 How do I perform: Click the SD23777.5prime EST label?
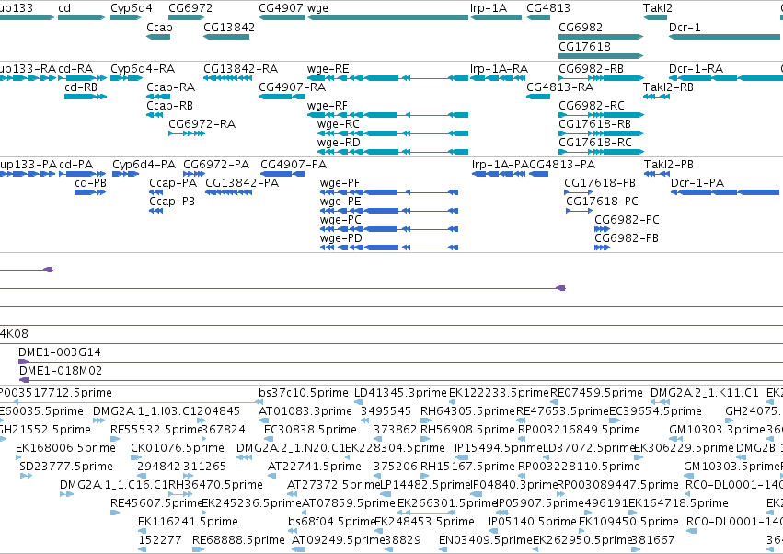(x=66, y=467)
